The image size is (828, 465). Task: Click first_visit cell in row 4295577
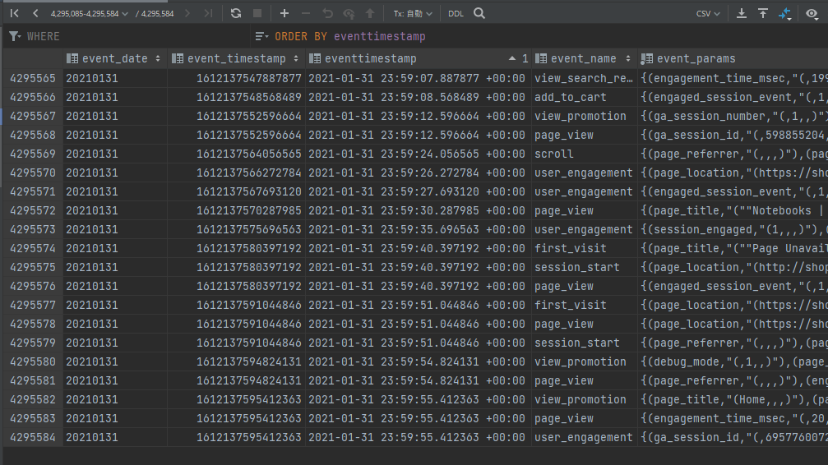coord(584,305)
